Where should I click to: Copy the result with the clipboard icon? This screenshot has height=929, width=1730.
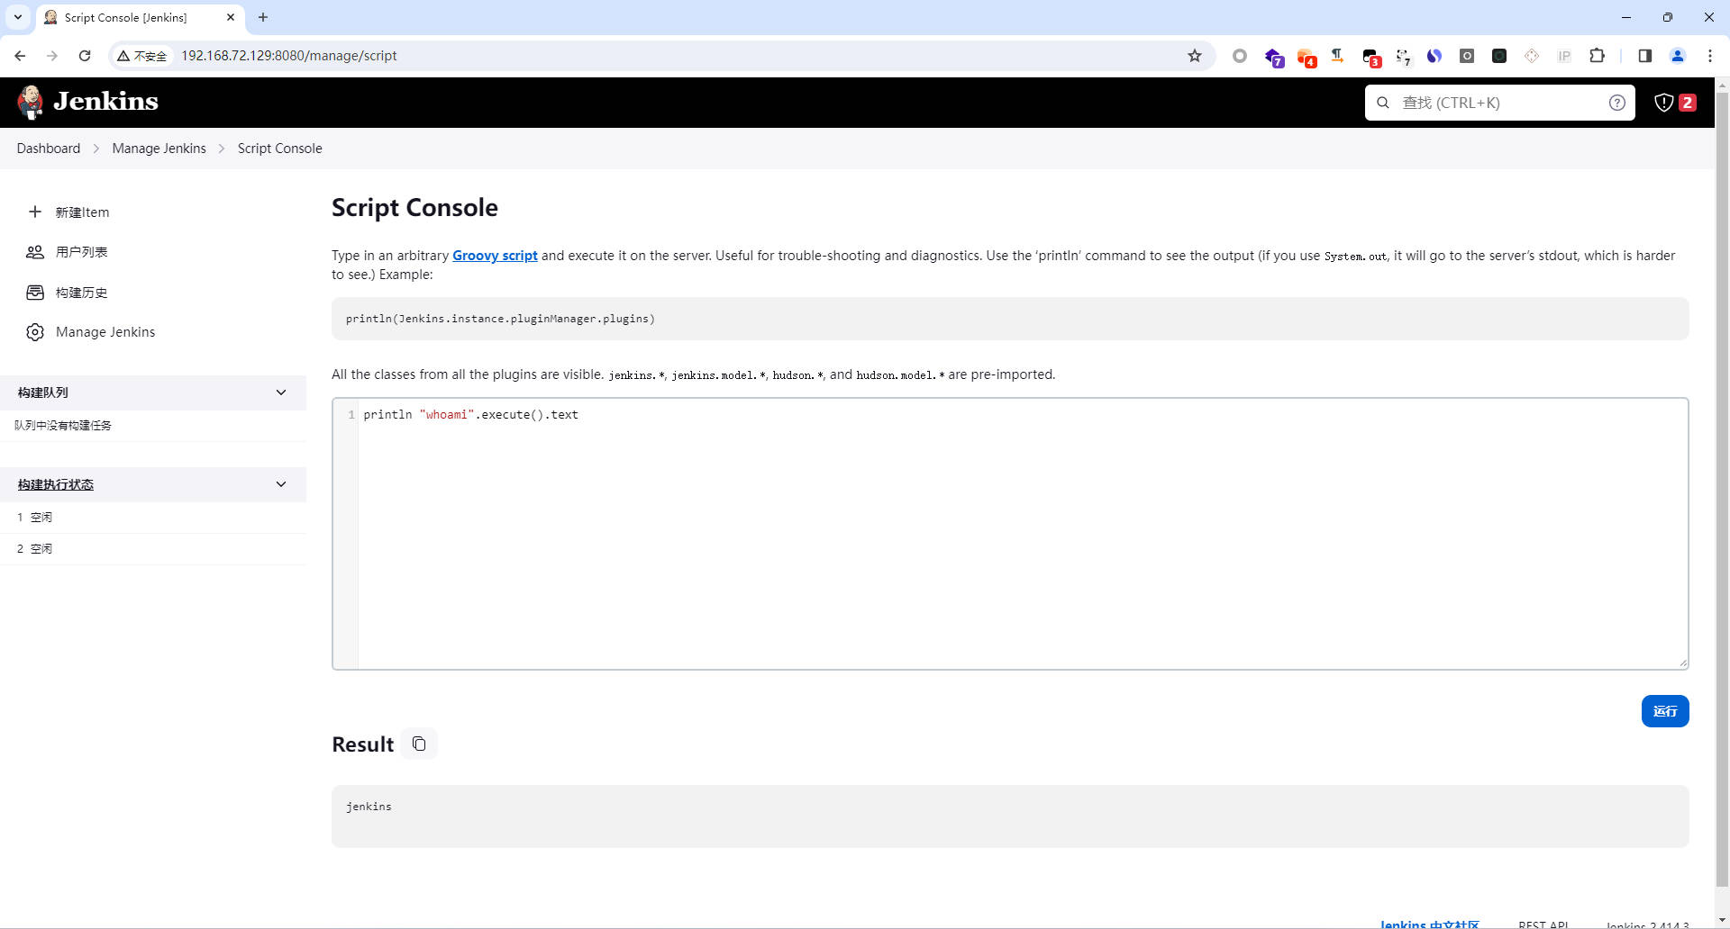click(419, 744)
